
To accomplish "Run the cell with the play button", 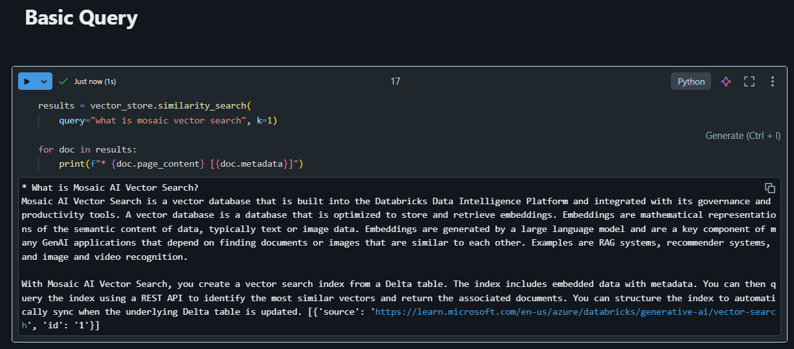I will pos(27,81).
